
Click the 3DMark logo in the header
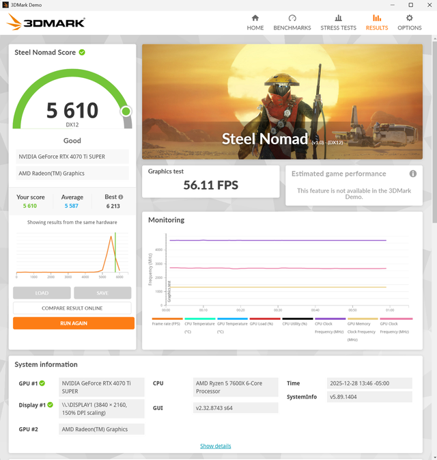tap(46, 23)
